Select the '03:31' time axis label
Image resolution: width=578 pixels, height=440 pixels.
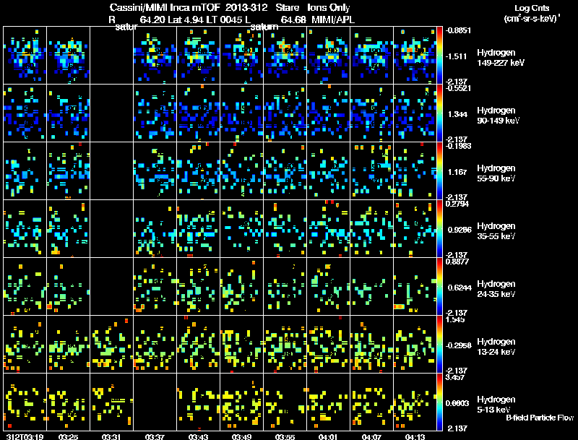(112, 436)
